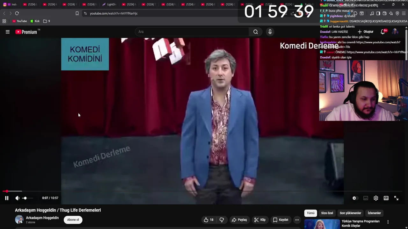408x229 pixels.
Task: Open the Oluştur create menu
Action: point(365,32)
